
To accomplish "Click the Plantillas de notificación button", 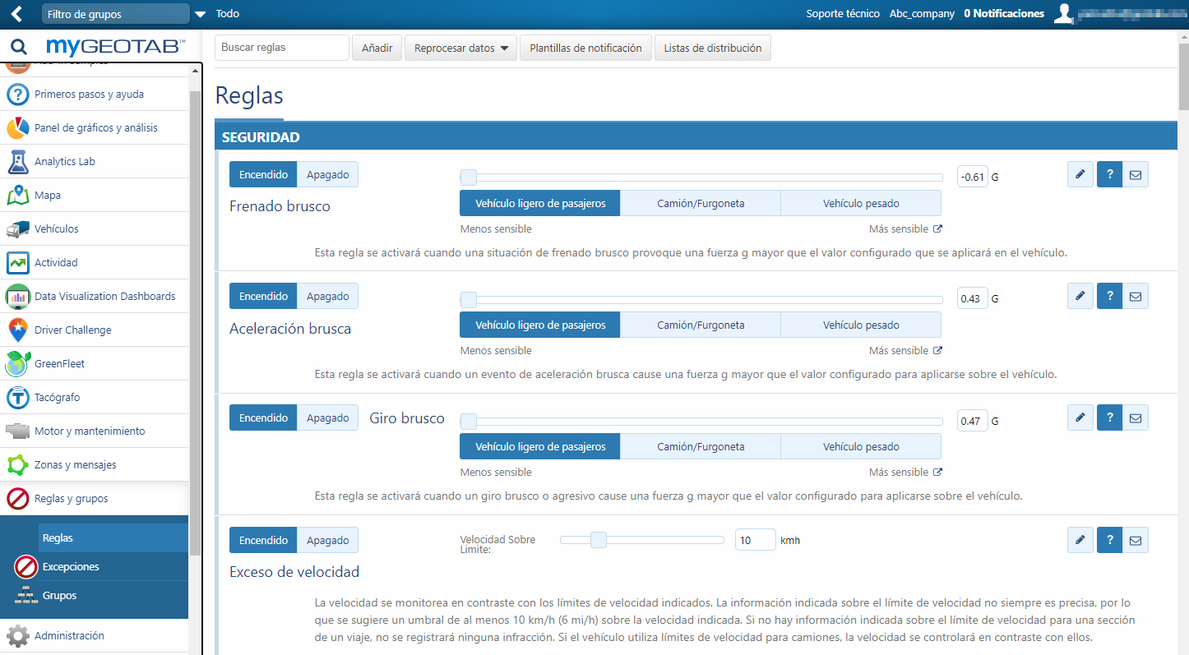I will pos(585,48).
